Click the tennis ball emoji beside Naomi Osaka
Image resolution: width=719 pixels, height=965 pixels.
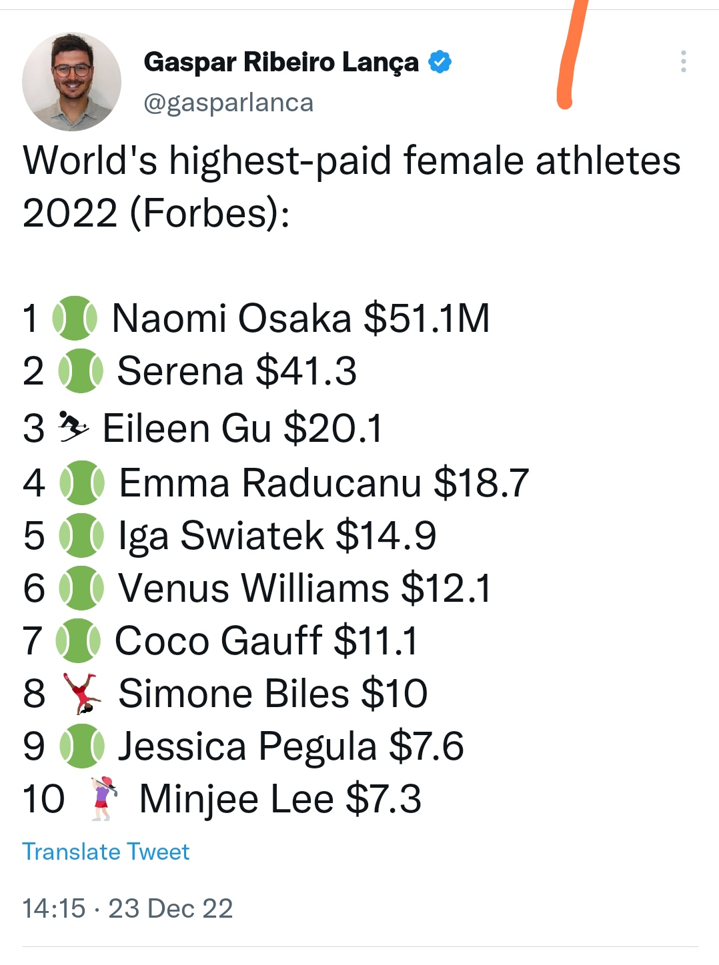(x=75, y=318)
